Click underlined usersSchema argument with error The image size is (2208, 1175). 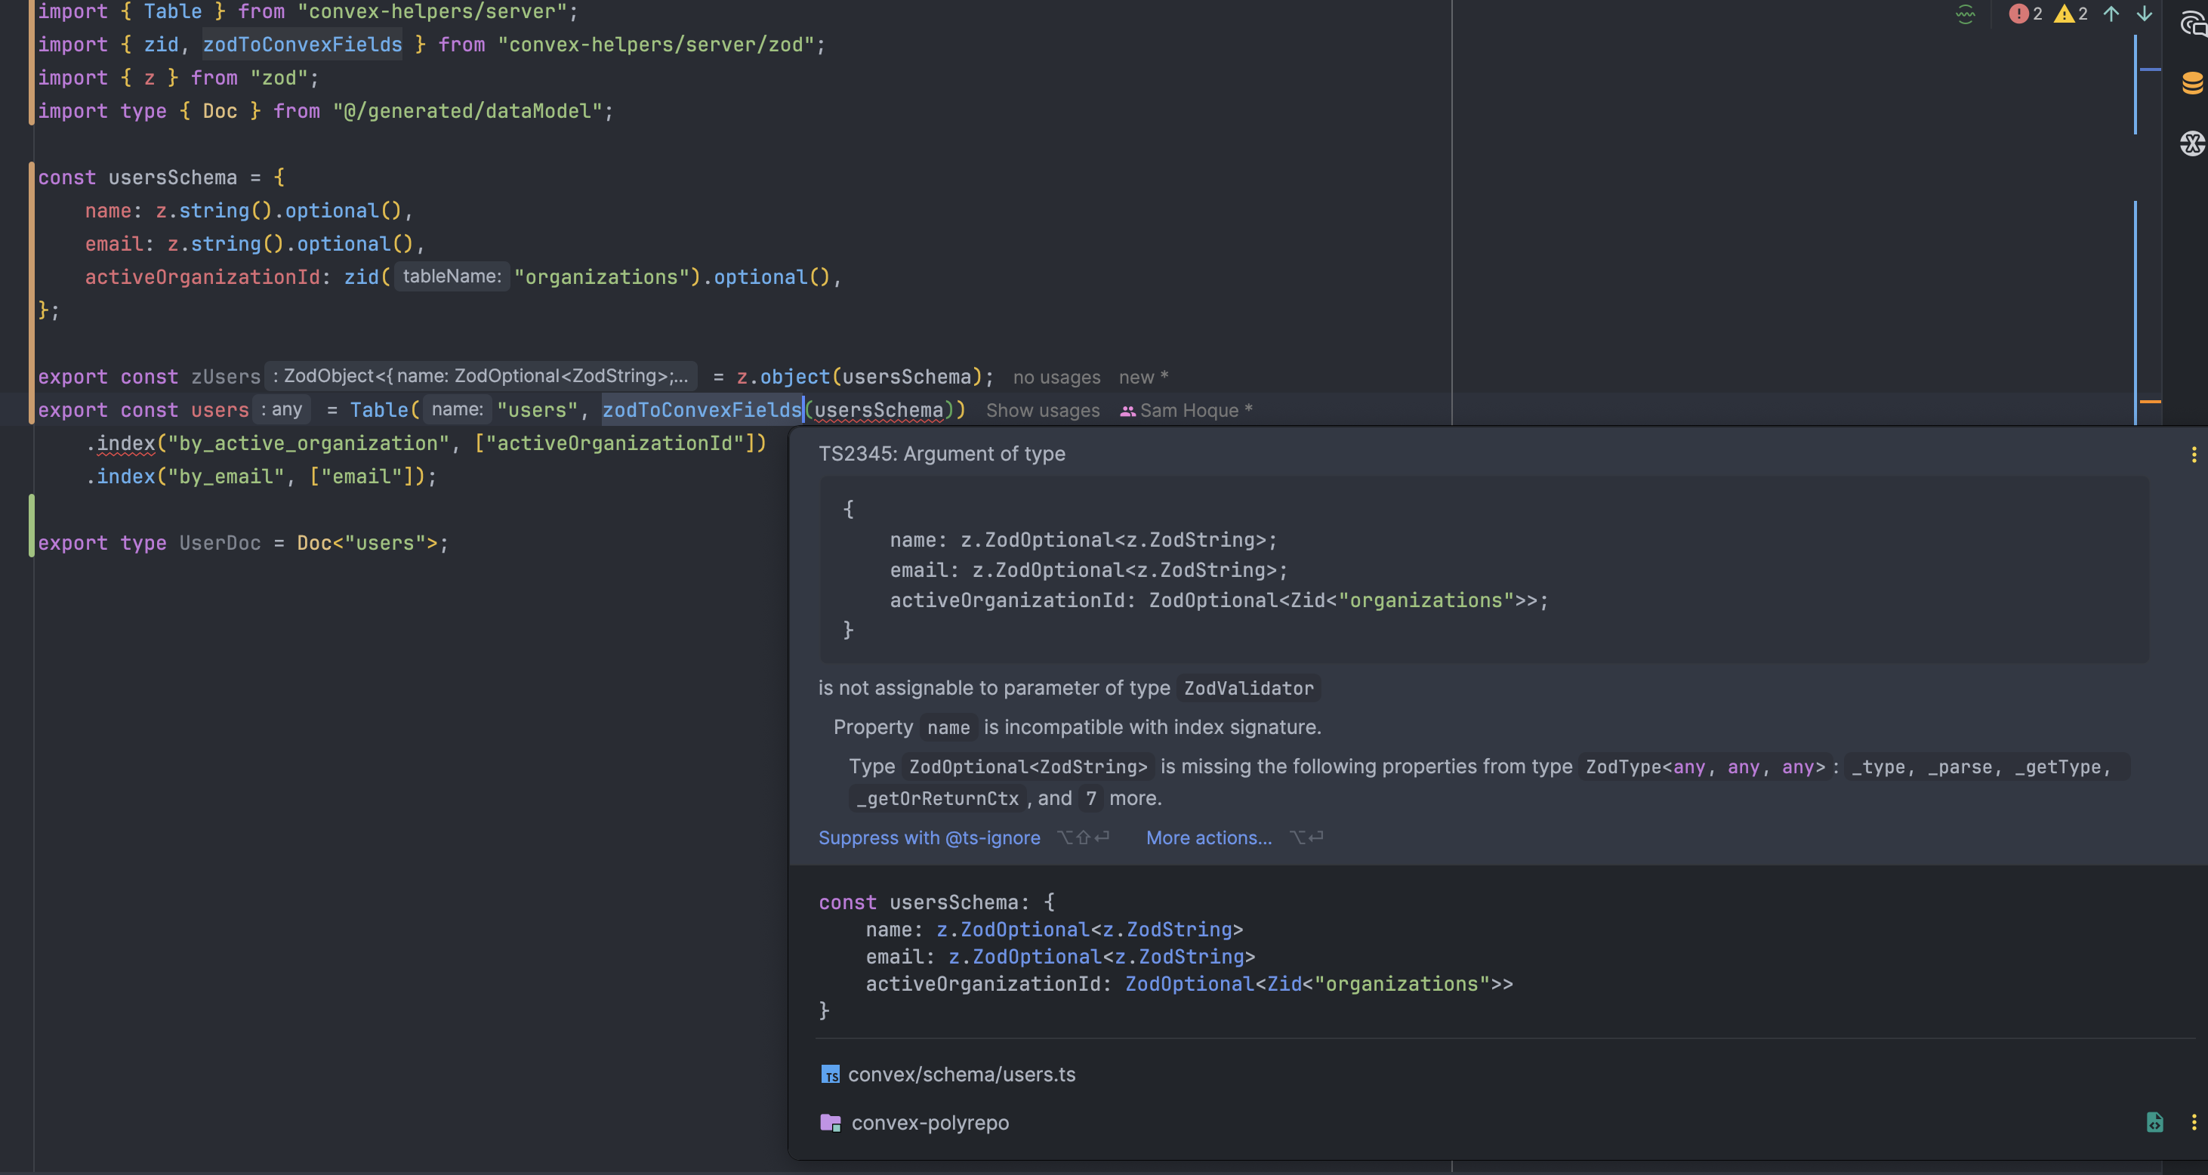pyautogui.click(x=878, y=411)
